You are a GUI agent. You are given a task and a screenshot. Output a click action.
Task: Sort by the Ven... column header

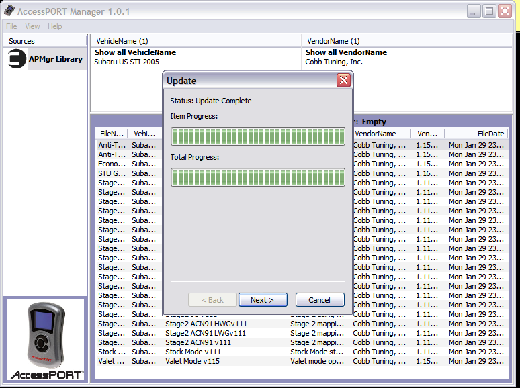427,134
